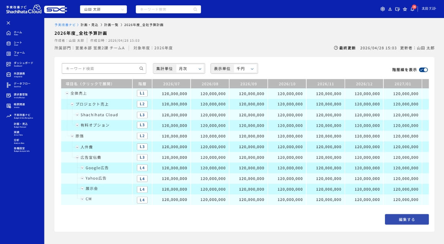Click the screen-copy icon in header
444x244 pixels.
coord(398,9)
